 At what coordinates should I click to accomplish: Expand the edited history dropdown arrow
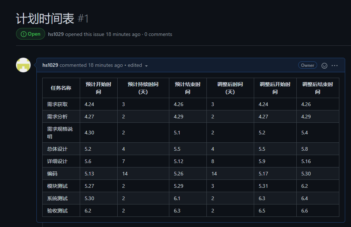click(x=146, y=66)
